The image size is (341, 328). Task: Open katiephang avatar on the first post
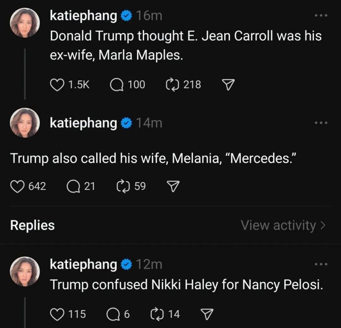coord(25,23)
